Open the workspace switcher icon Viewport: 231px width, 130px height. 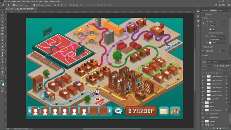pos(224,5)
